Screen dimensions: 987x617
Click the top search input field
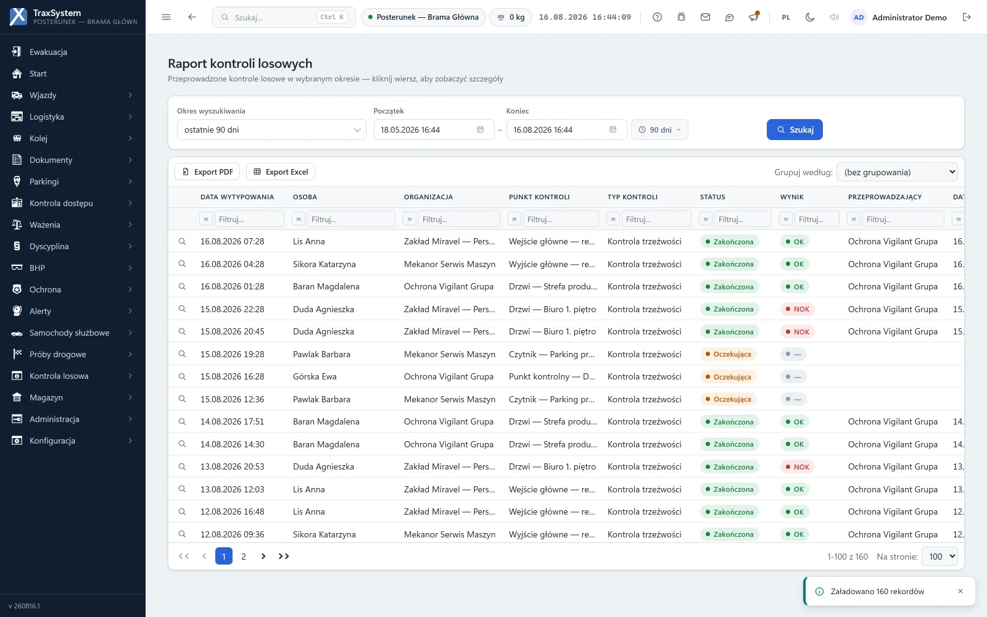284,17
